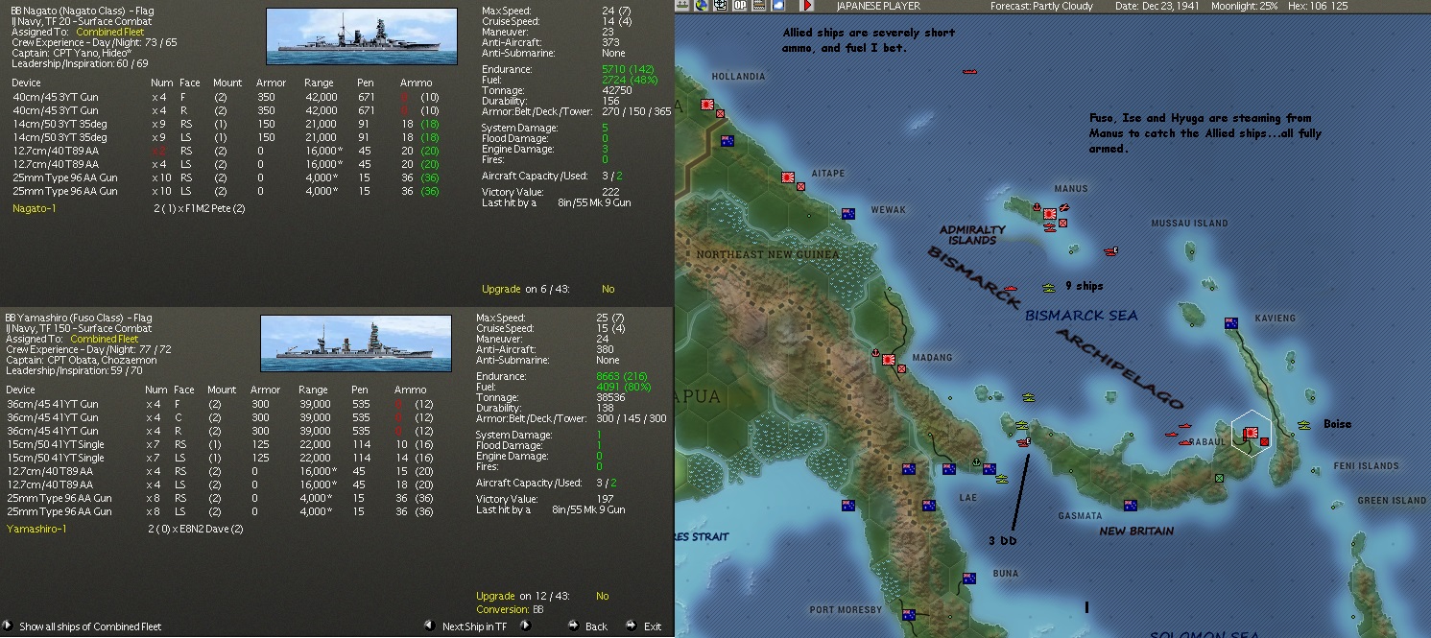Click the red square unit beside Rabaul flag
Viewport: 1431px width, 638px height.
tap(1265, 441)
